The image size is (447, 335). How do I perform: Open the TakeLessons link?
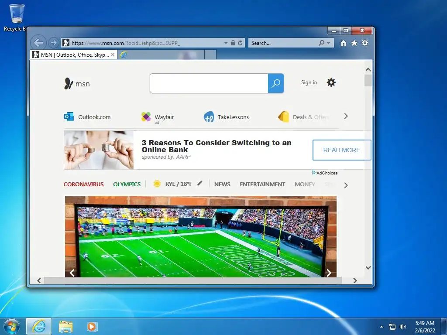(233, 117)
